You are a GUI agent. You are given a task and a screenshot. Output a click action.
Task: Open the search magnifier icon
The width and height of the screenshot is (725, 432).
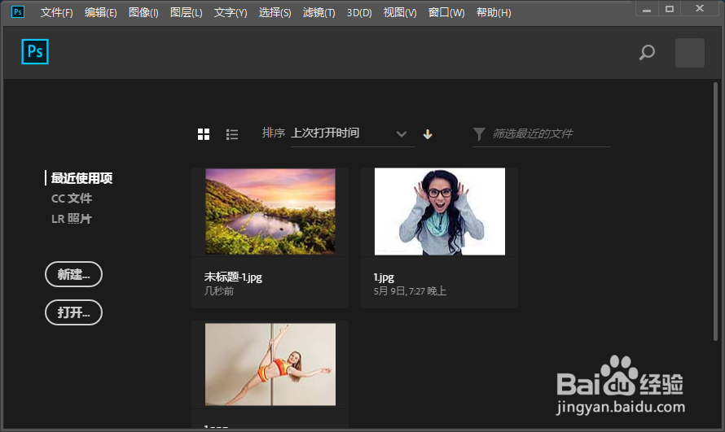pyautogui.click(x=647, y=52)
